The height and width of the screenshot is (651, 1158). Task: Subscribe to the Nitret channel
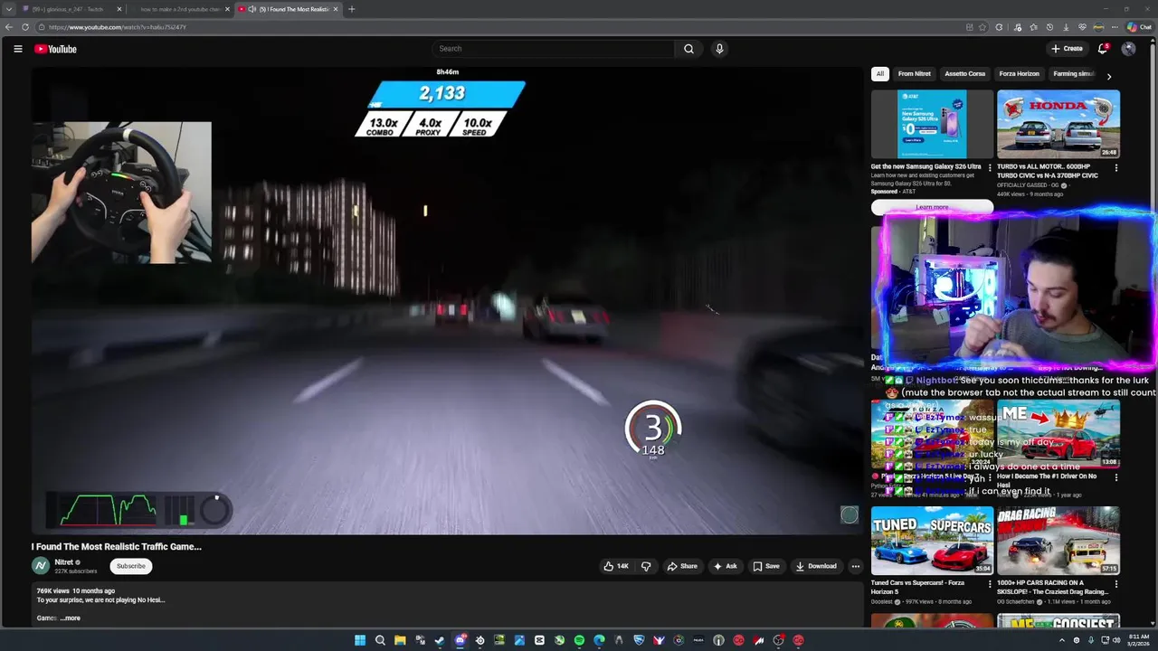pyautogui.click(x=130, y=566)
